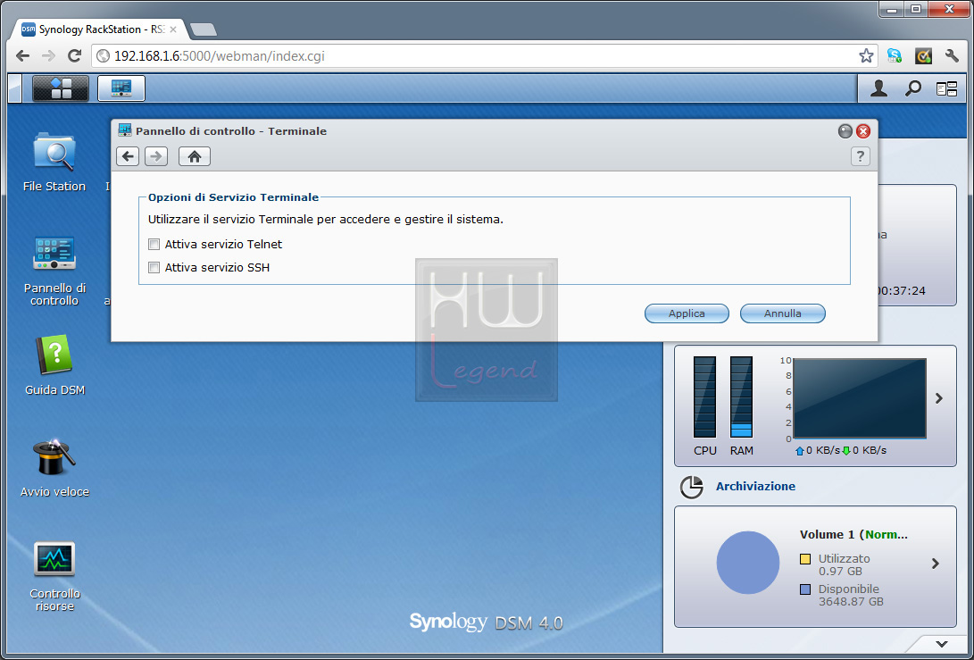Reload the browser page
The height and width of the screenshot is (660, 974).
74,56
